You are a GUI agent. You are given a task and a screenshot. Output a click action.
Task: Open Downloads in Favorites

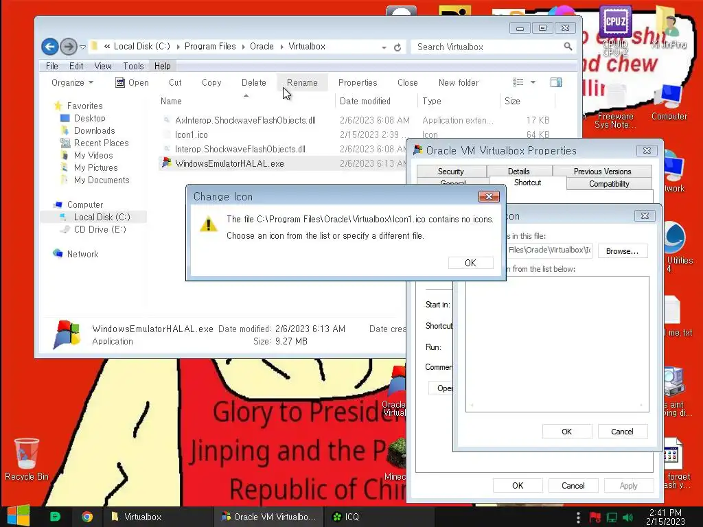click(94, 130)
